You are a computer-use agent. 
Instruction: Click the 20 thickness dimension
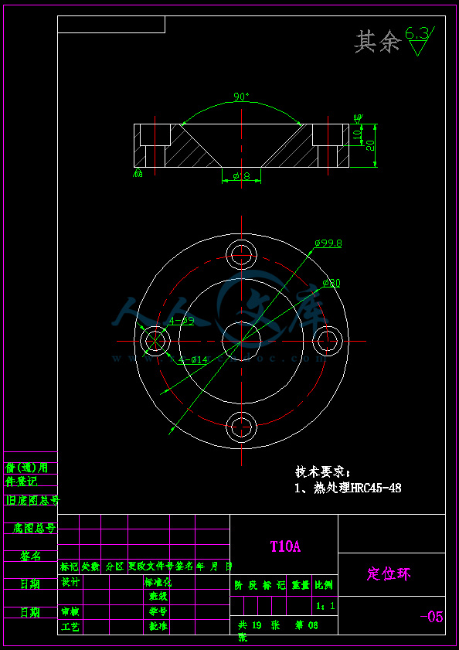370,145
